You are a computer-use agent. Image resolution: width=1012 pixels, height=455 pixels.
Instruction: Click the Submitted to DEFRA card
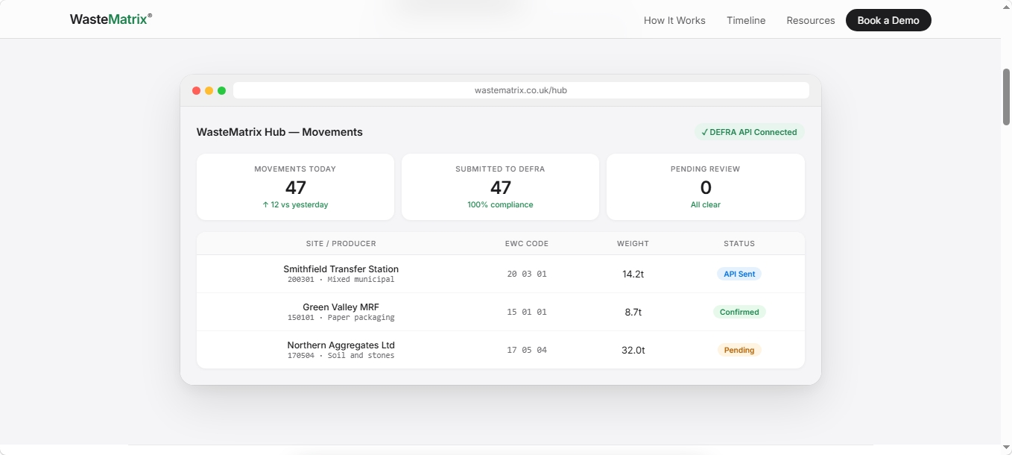coord(500,186)
